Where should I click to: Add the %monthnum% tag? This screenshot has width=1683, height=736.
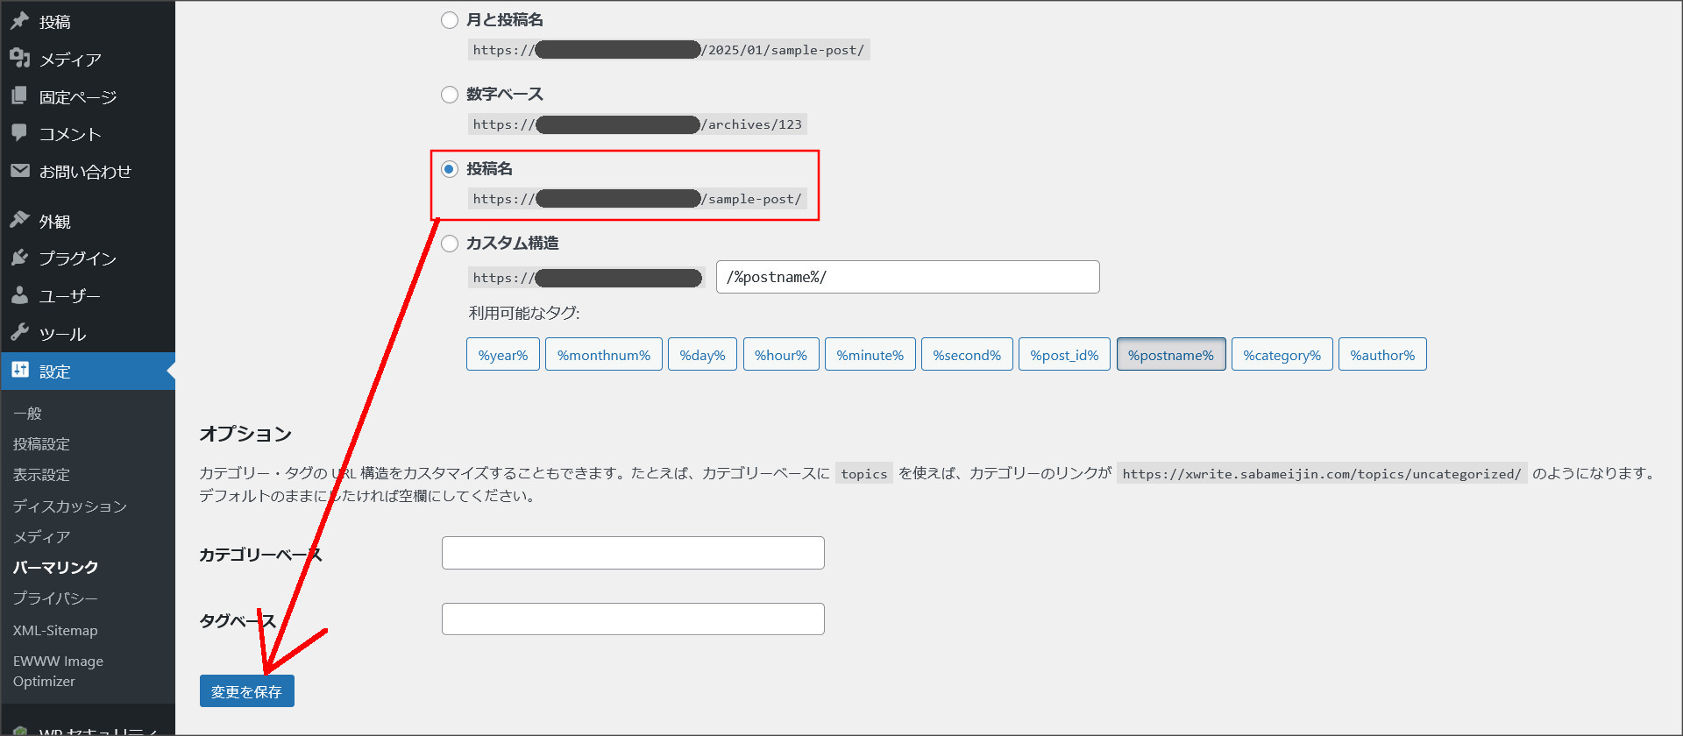tap(604, 355)
